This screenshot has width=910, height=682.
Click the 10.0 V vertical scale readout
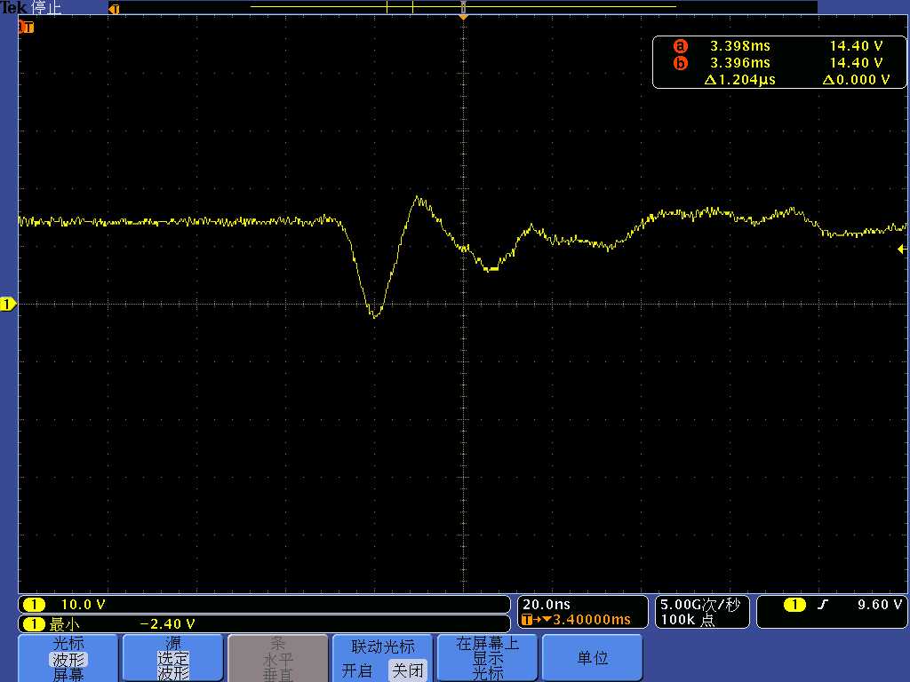click(x=83, y=604)
